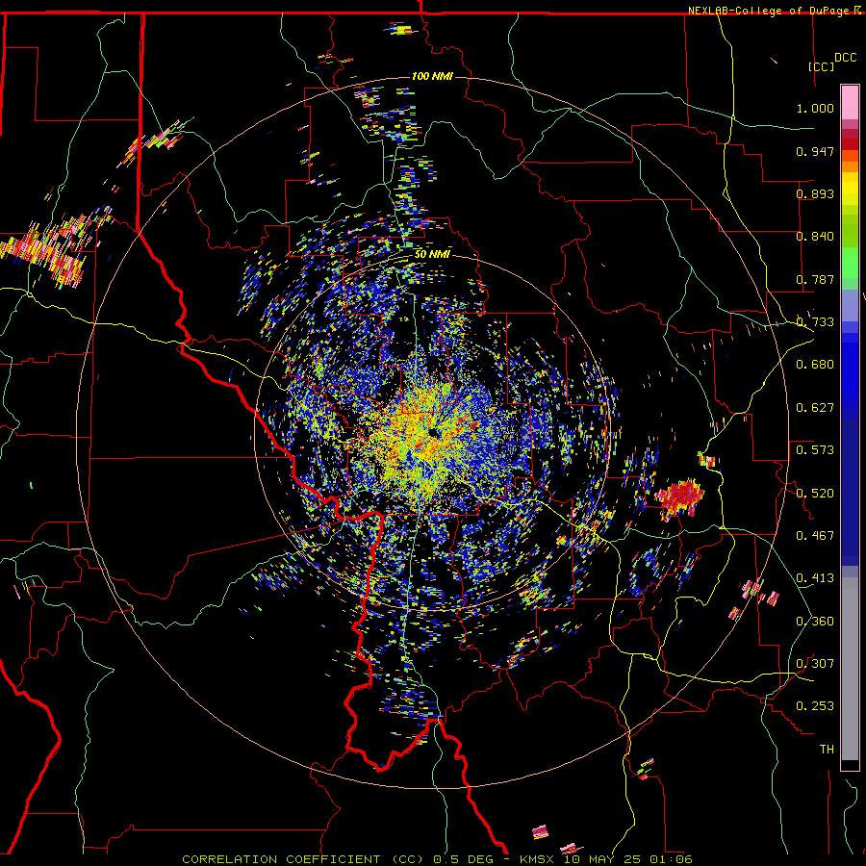Click the 10 MAY 25 date text

602,859
